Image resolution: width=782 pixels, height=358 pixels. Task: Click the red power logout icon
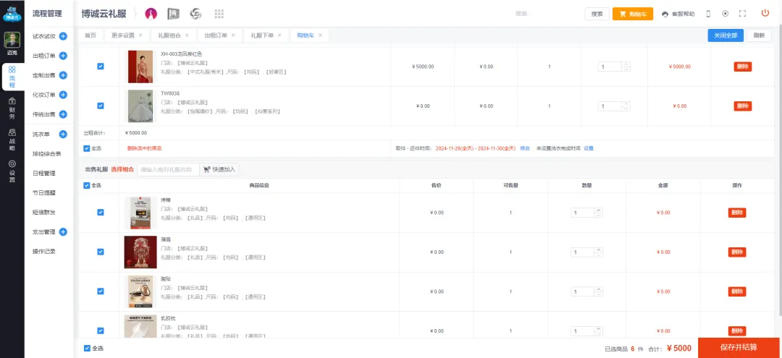[x=765, y=13]
